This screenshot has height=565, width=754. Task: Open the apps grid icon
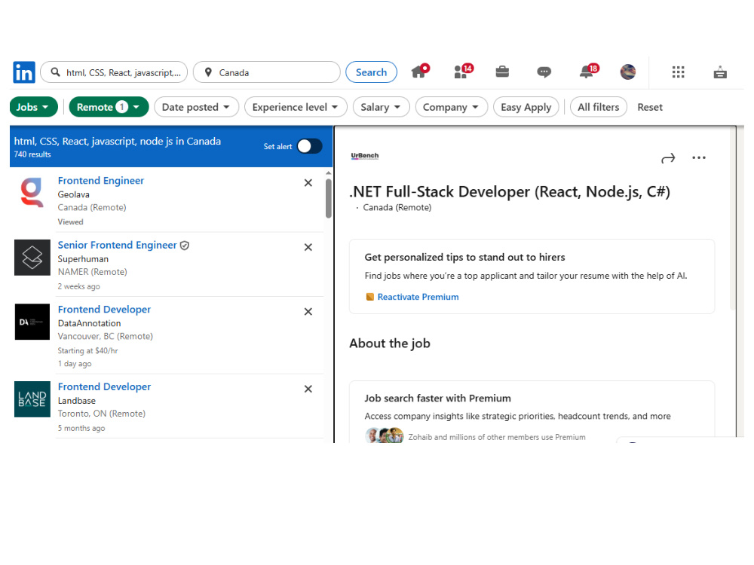pyautogui.click(x=678, y=72)
